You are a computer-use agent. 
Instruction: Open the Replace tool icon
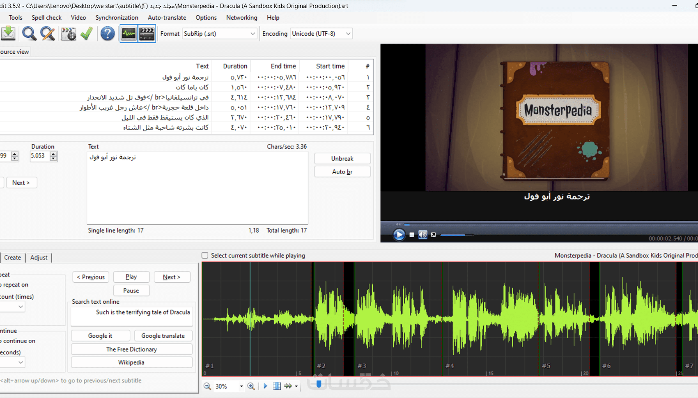point(48,33)
